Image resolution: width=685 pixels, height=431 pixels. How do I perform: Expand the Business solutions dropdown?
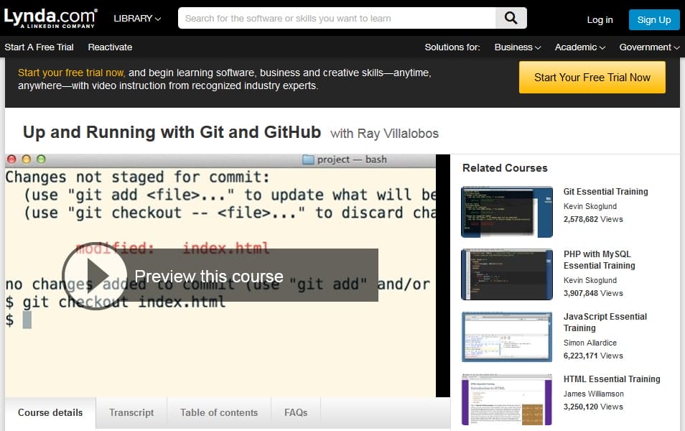point(516,47)
